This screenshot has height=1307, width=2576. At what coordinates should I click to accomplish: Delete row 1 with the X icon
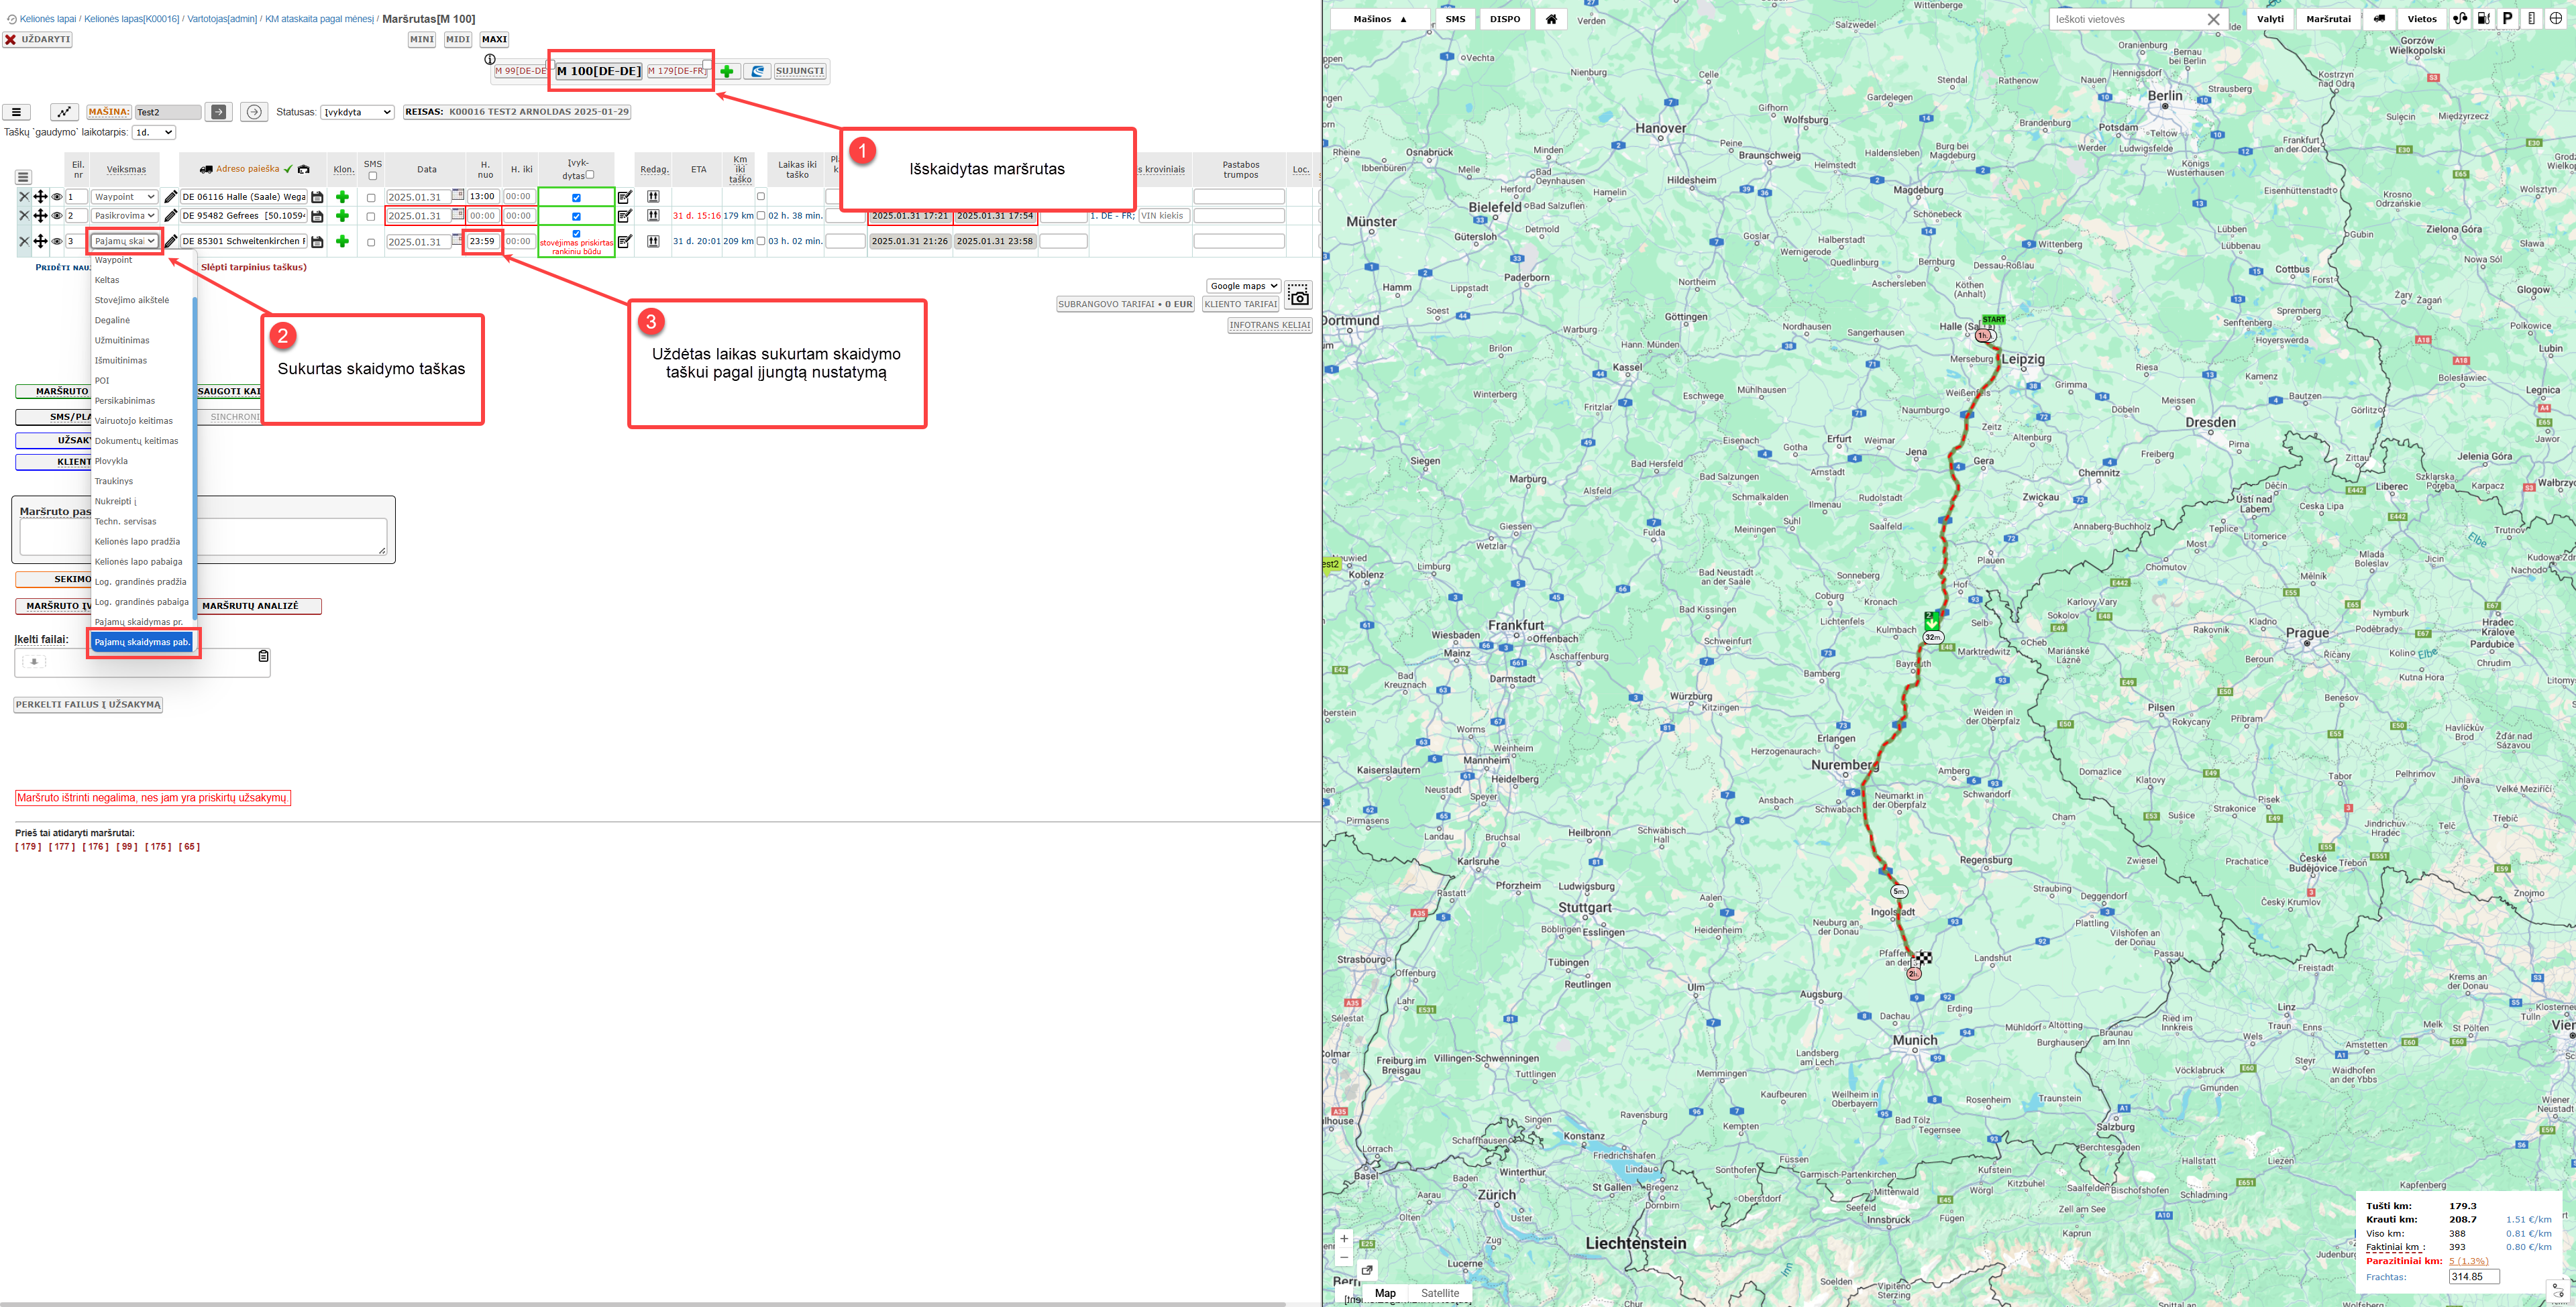coord(24,197)
